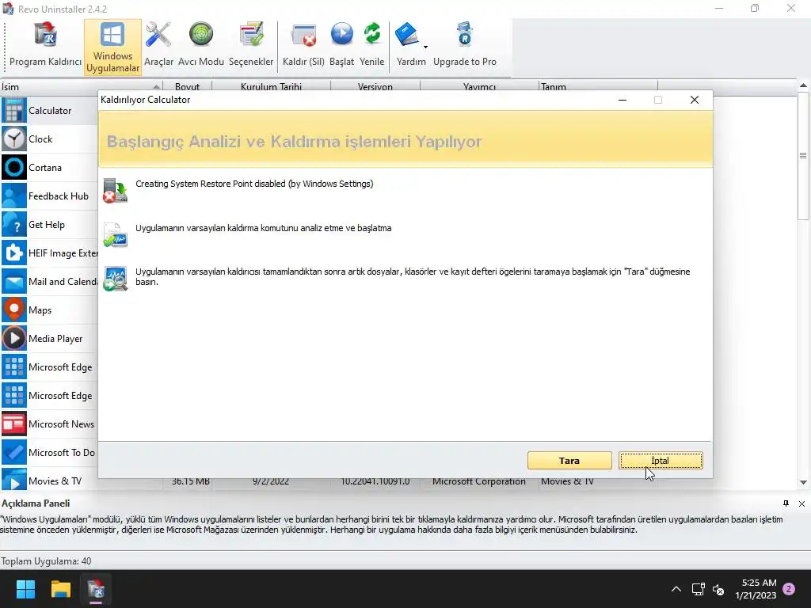Select Get Help icon in list
Screen dimensions: 811x608
(14, 224)
